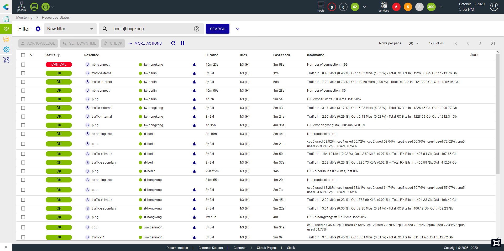Select the traffic-external fw-berlin row checkbox
Viewport: 504px width, 251px height.
[x=23, y=73]
